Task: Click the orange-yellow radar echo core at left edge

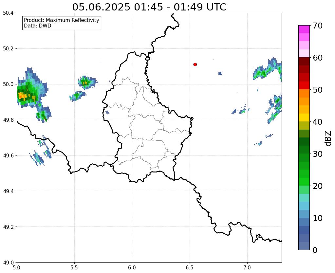Action: coord(22,96)
